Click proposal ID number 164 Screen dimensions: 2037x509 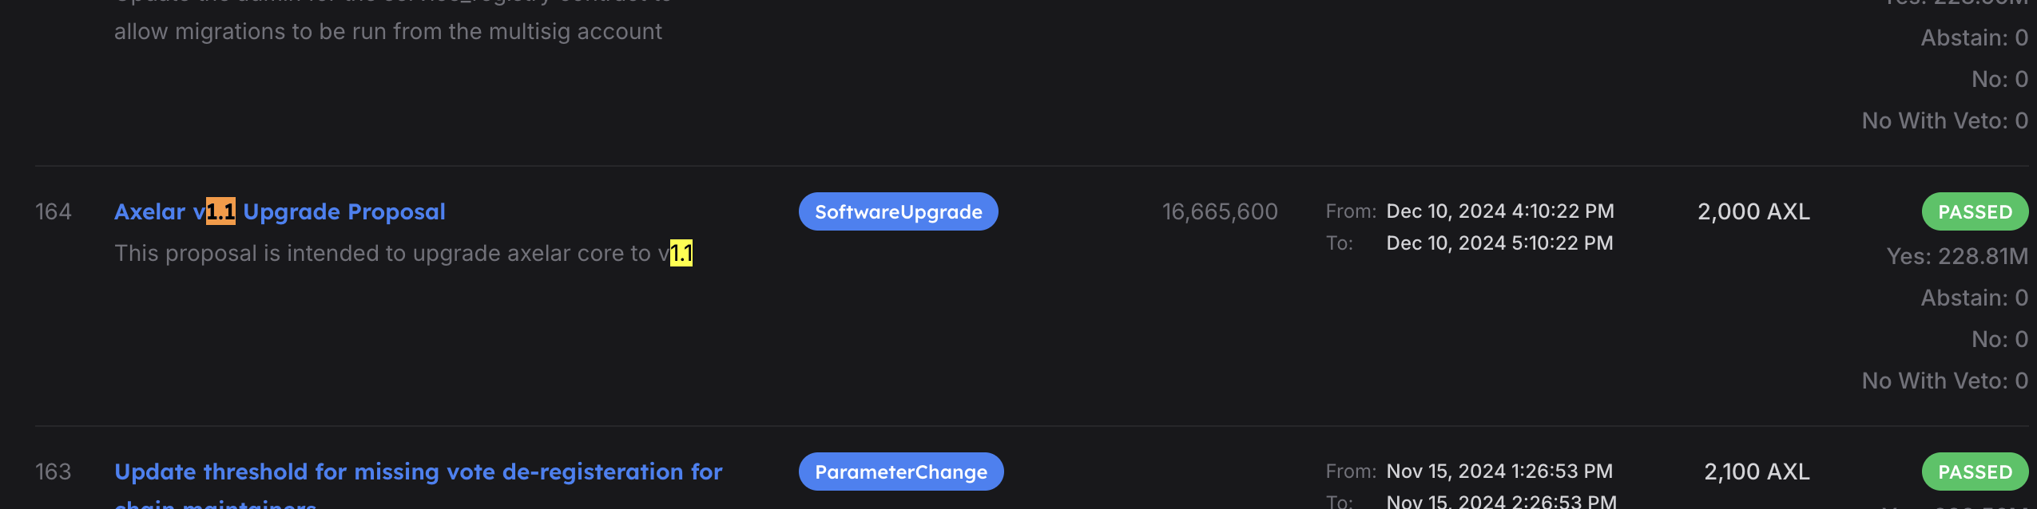click(54, 211)
